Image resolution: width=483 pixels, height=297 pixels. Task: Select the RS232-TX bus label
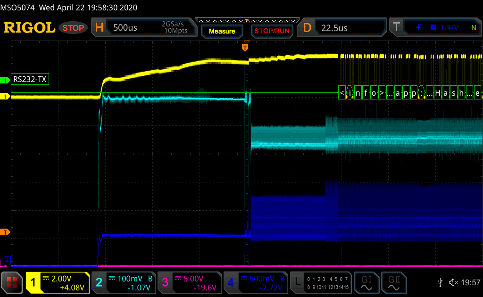click(x=30, y=80)
